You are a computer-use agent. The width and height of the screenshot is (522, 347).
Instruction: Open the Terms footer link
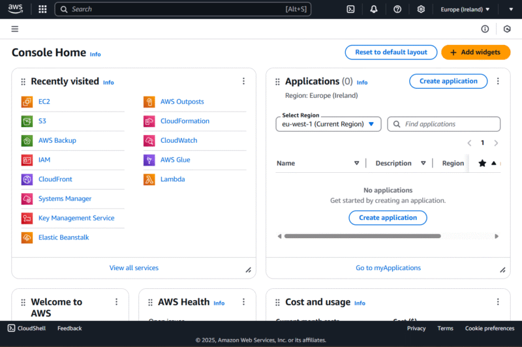tap(445, 328)
